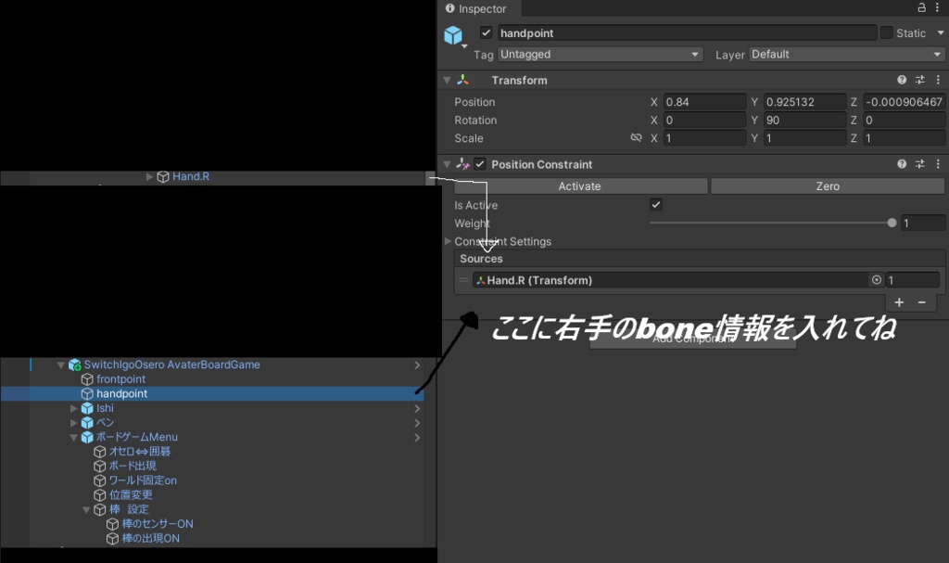Select オセロ⇔囲碁 in the hierarchy
949x563 pixels.
tap(140, 452)
